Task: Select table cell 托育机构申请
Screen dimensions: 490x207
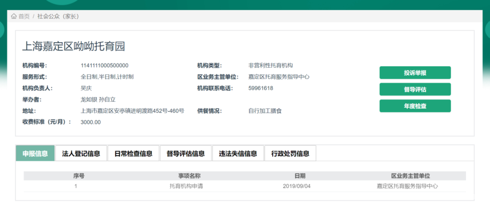Action: pos(186,186)
